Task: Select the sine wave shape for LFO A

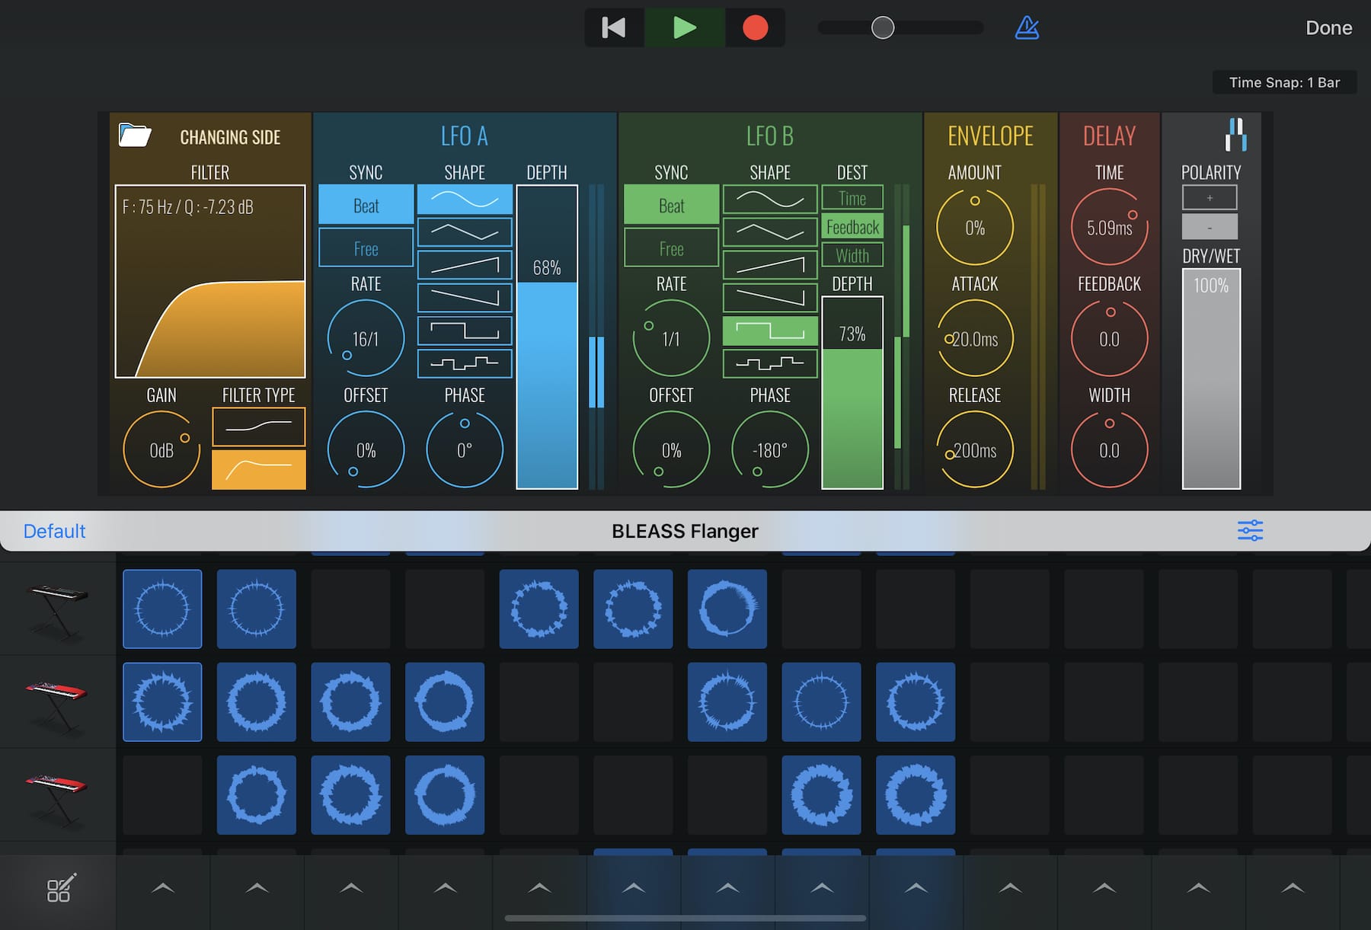Action: click(465, 200)
